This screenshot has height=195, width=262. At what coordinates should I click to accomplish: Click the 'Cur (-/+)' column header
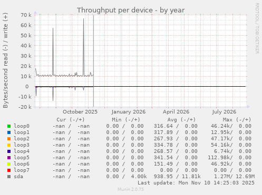click(x=71, y=120)
